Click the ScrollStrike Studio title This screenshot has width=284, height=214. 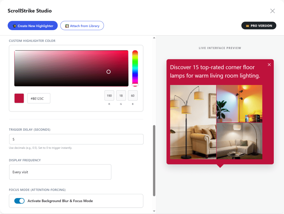30,11
